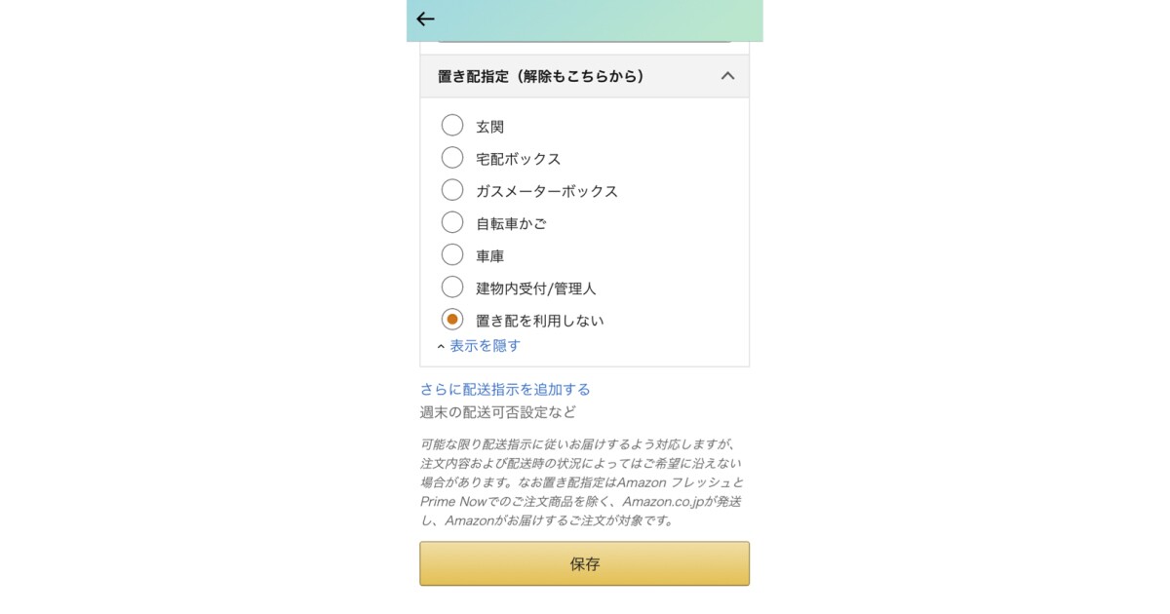This screenshot has height=614, width=1170.
Task: Choose 車庫 (garage) as drop-off point
Action: 452,254
